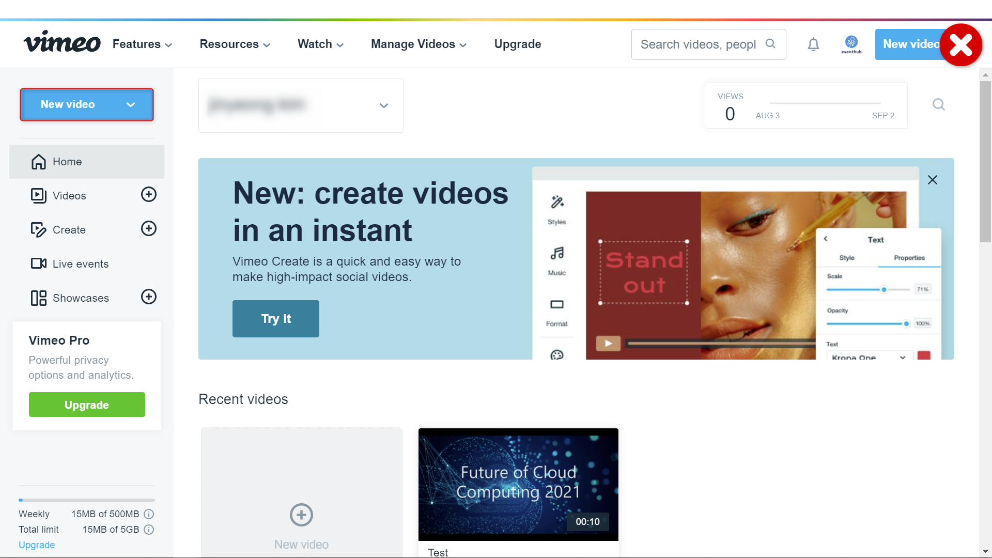Click the plus icon next to Videos
Screen dimensions: 992x558
click(149, 195)
